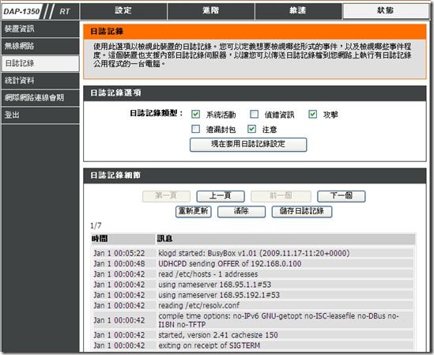Select the read /etc/hosts log entry
This screenshot has width=434, height=355.
pyautogui.click(x=253, y=274)
